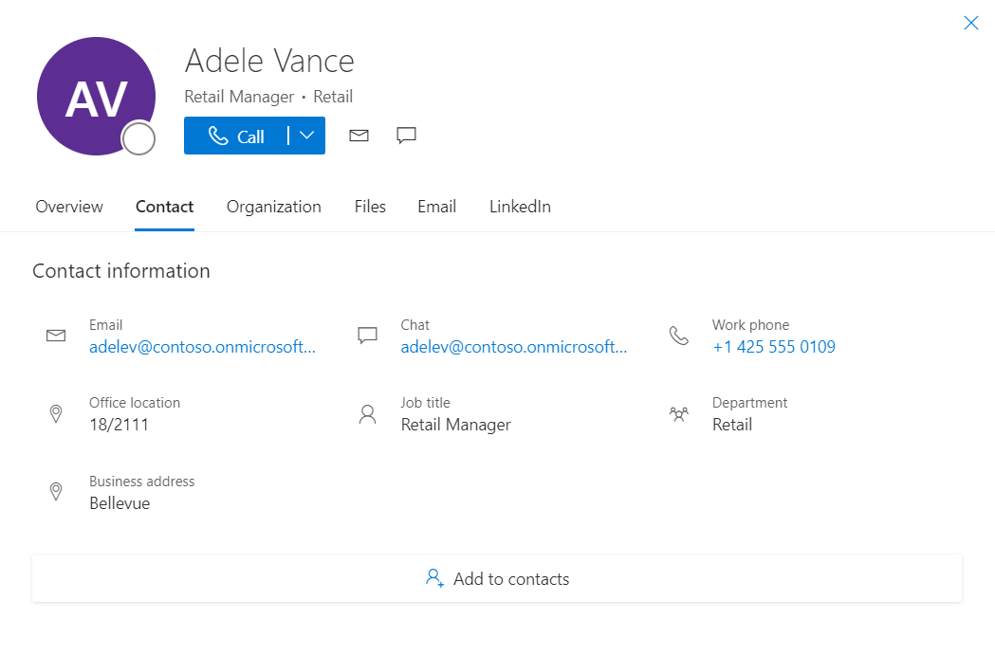Dial the work phone number link
The width and height of the screenshot is (995, 655).
[x=773, y=347]
